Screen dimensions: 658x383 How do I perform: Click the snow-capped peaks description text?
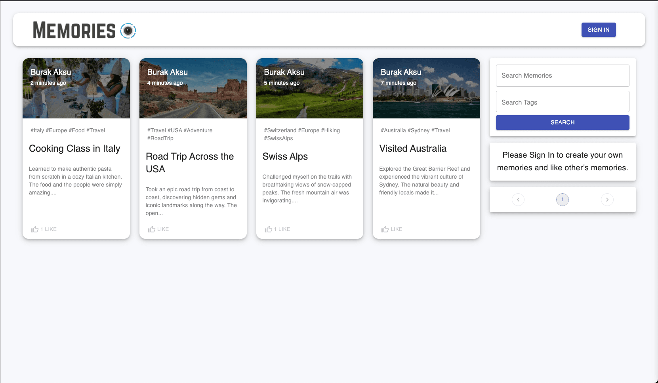pos(307,189)
